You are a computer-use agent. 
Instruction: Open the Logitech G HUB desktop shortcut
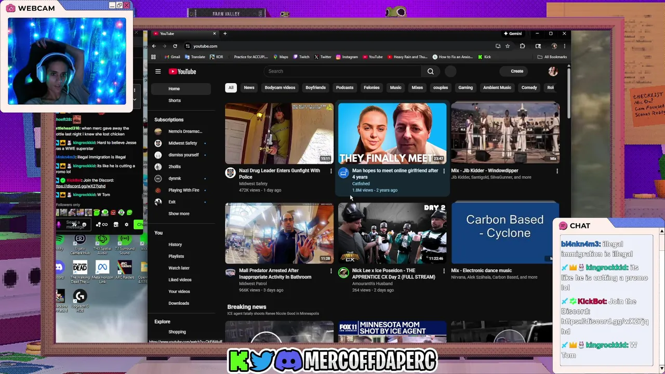(x=79, y=301)
